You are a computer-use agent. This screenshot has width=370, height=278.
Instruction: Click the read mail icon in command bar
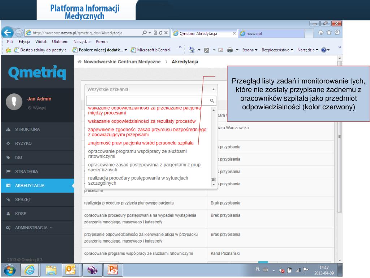coord(221,50)
